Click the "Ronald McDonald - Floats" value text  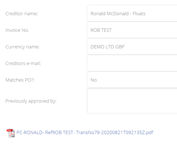(x=118, y=14)
